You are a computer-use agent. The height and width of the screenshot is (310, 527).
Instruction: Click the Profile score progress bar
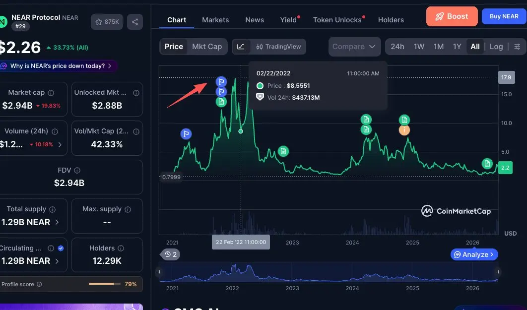[x=104, y=284]
